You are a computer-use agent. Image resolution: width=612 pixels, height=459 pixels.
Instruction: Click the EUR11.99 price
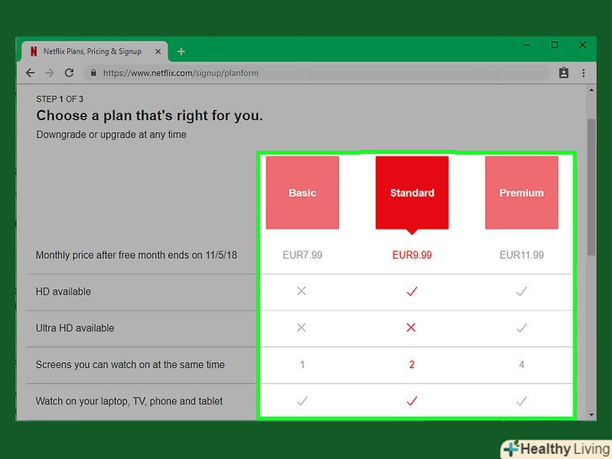[x=521, y=256]
